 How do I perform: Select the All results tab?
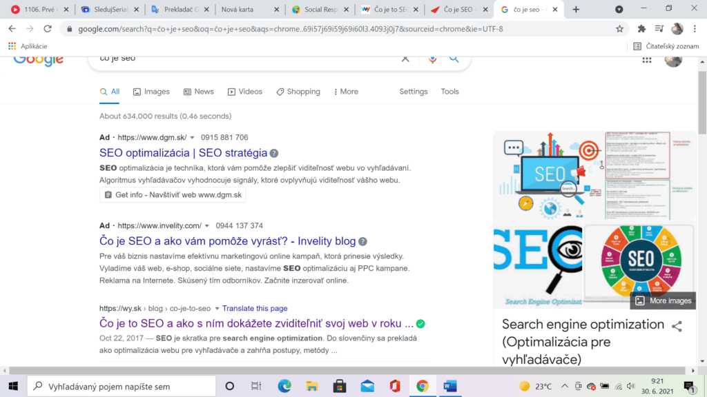(x=110, y=92)
